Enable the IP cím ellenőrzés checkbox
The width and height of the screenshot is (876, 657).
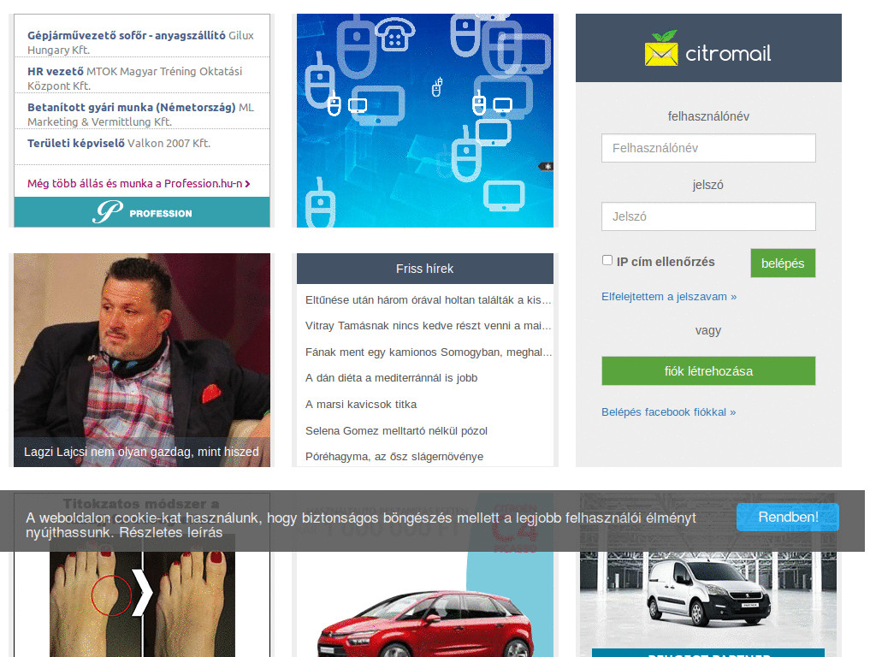[607, 260]
